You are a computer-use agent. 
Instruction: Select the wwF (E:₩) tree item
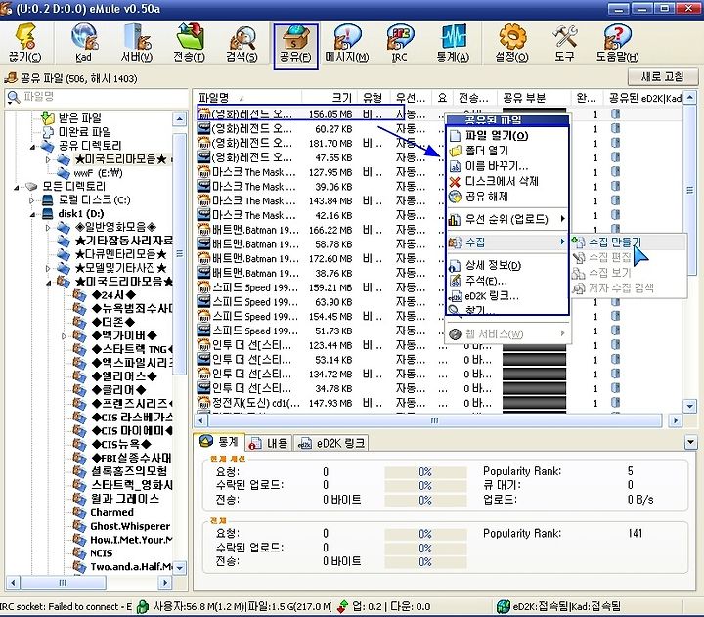(x=99, y=173)
